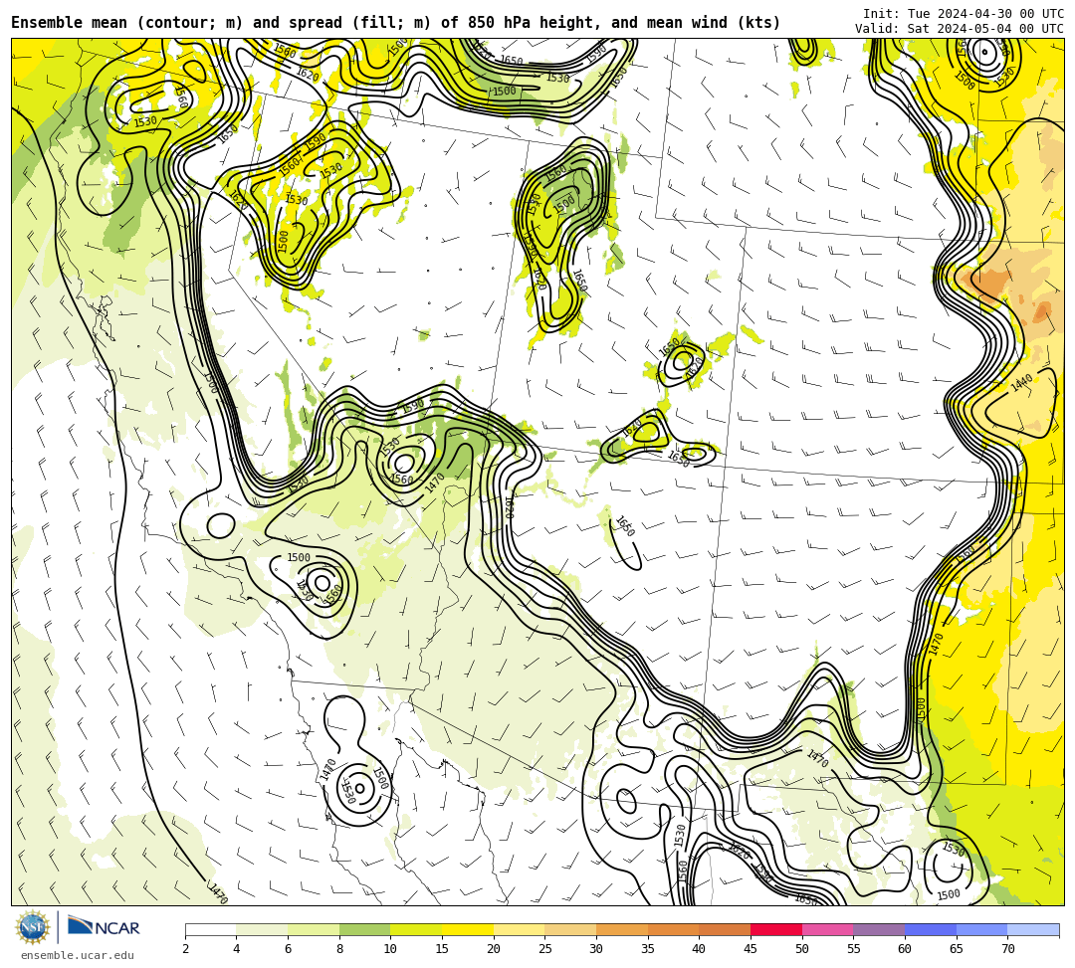The image size is (1075, 968).
Task: Pick the 35–40 orange legend swatch
Action: tap(673, 929)
